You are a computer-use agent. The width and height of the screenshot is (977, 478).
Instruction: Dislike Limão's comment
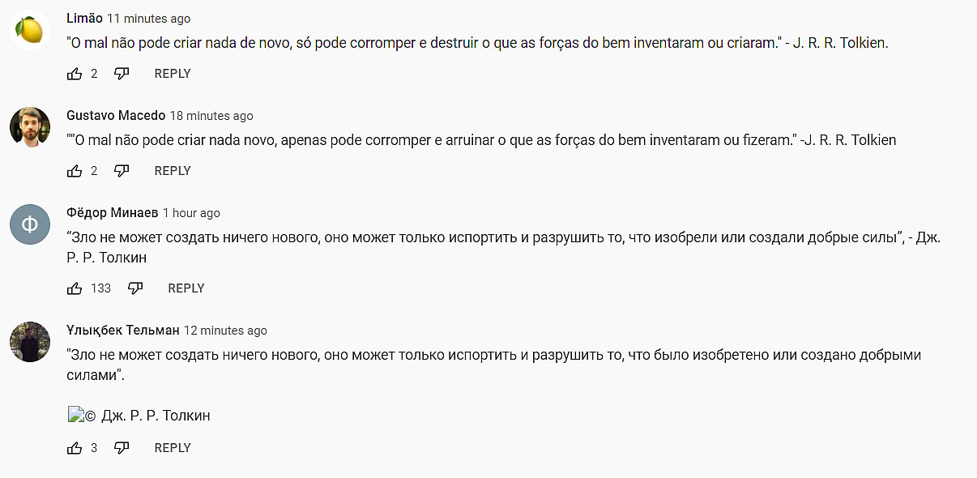point(122,74)
